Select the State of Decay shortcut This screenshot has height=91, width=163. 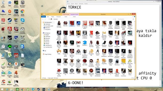click(130, 72)
